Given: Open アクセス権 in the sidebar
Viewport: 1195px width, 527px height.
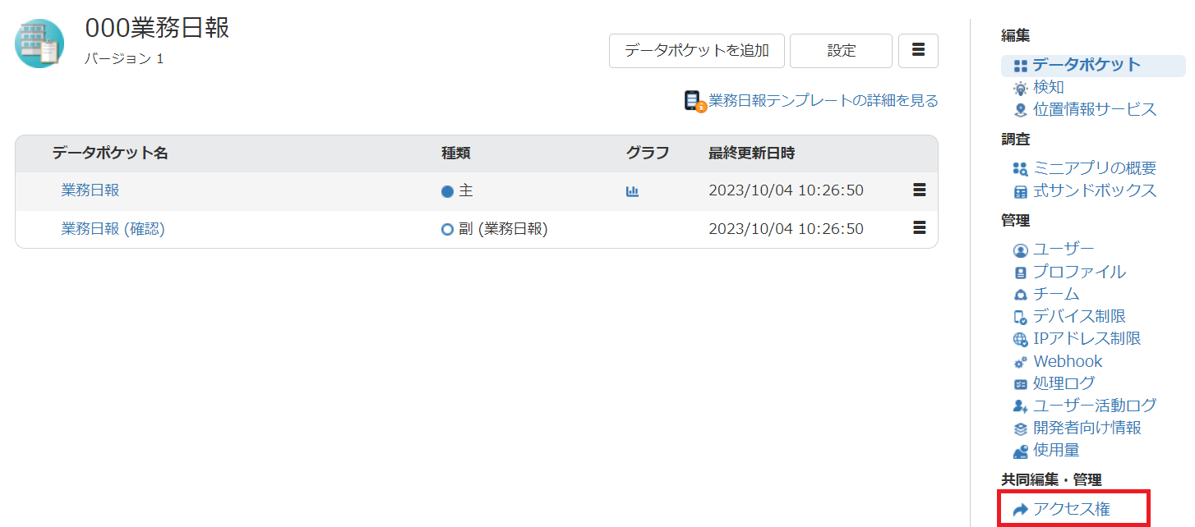Looking at the screenshot, I should 1072,510.
